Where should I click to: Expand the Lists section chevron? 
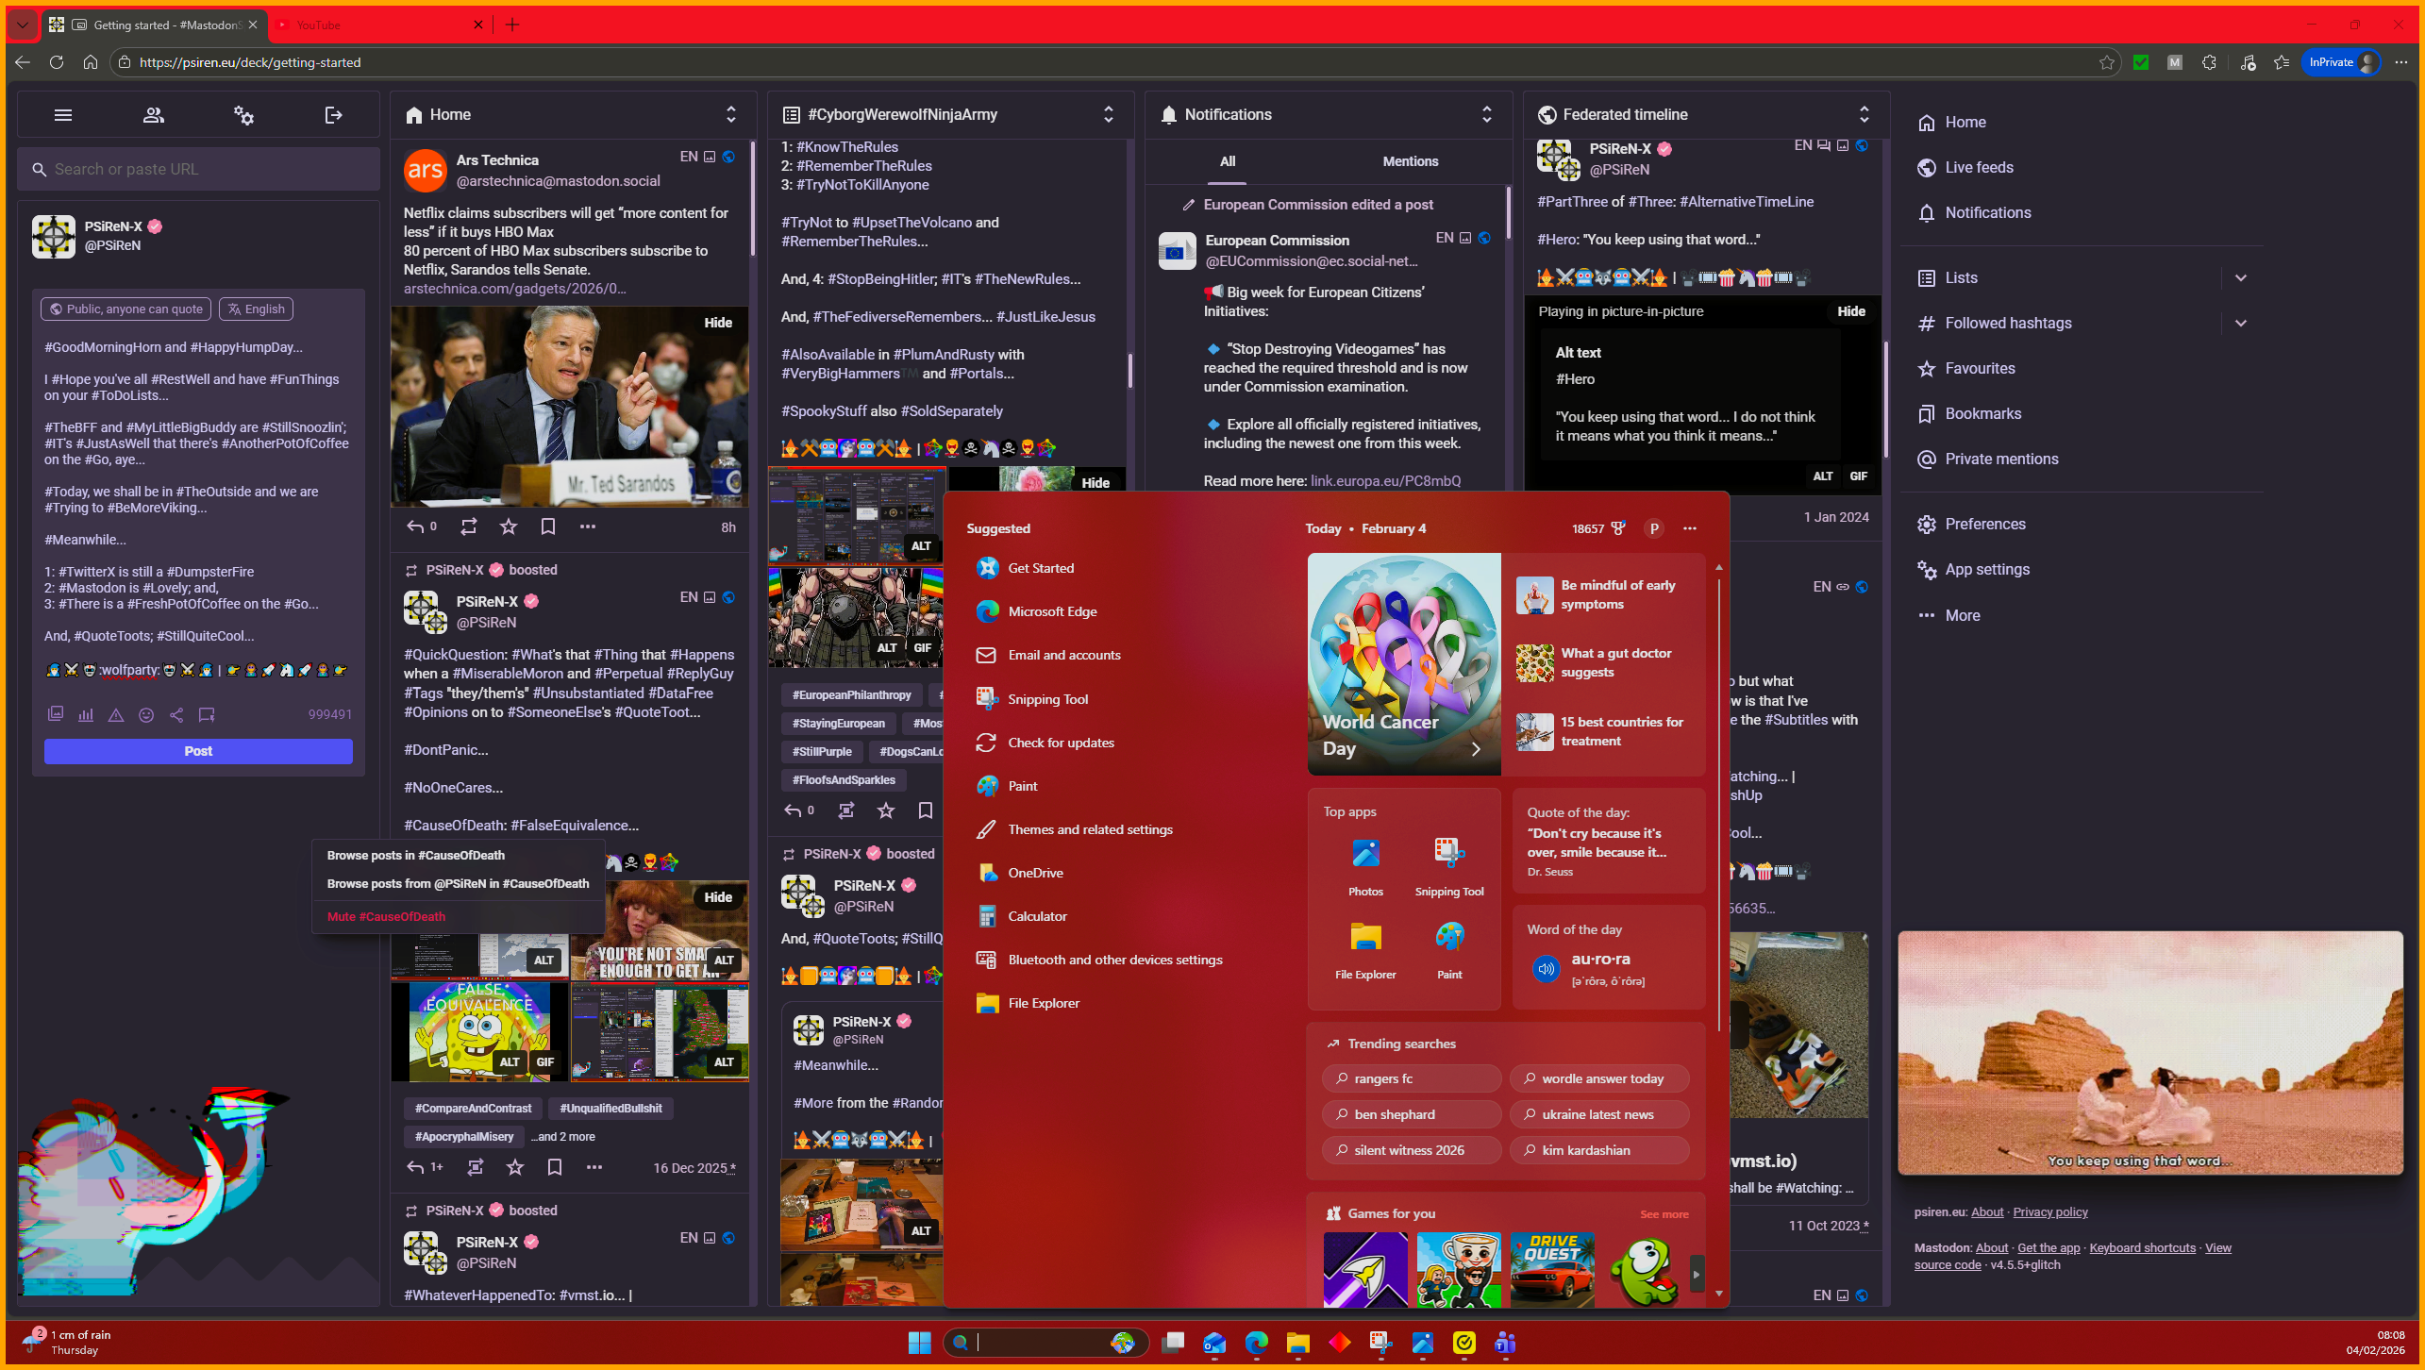[2240, 278]
